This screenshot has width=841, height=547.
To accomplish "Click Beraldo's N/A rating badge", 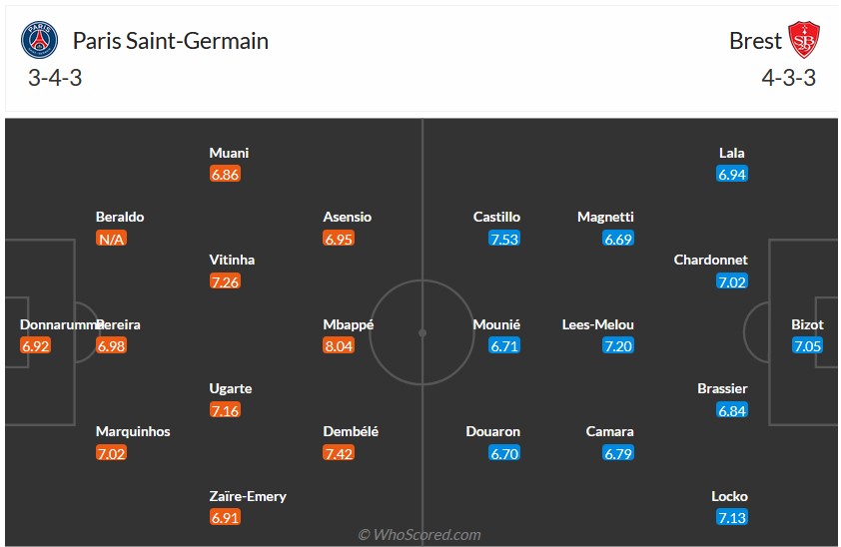I will 111,239.
